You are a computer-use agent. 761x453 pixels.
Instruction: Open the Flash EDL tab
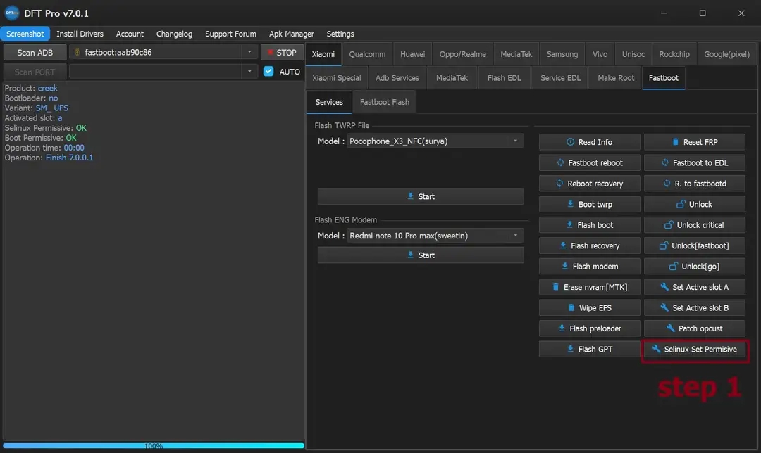click(504, 78)
